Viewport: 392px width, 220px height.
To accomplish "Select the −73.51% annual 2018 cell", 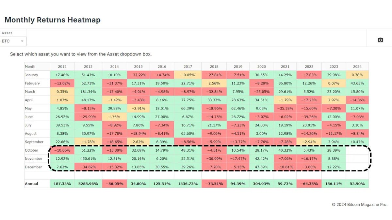I will (x=214, y=184).
